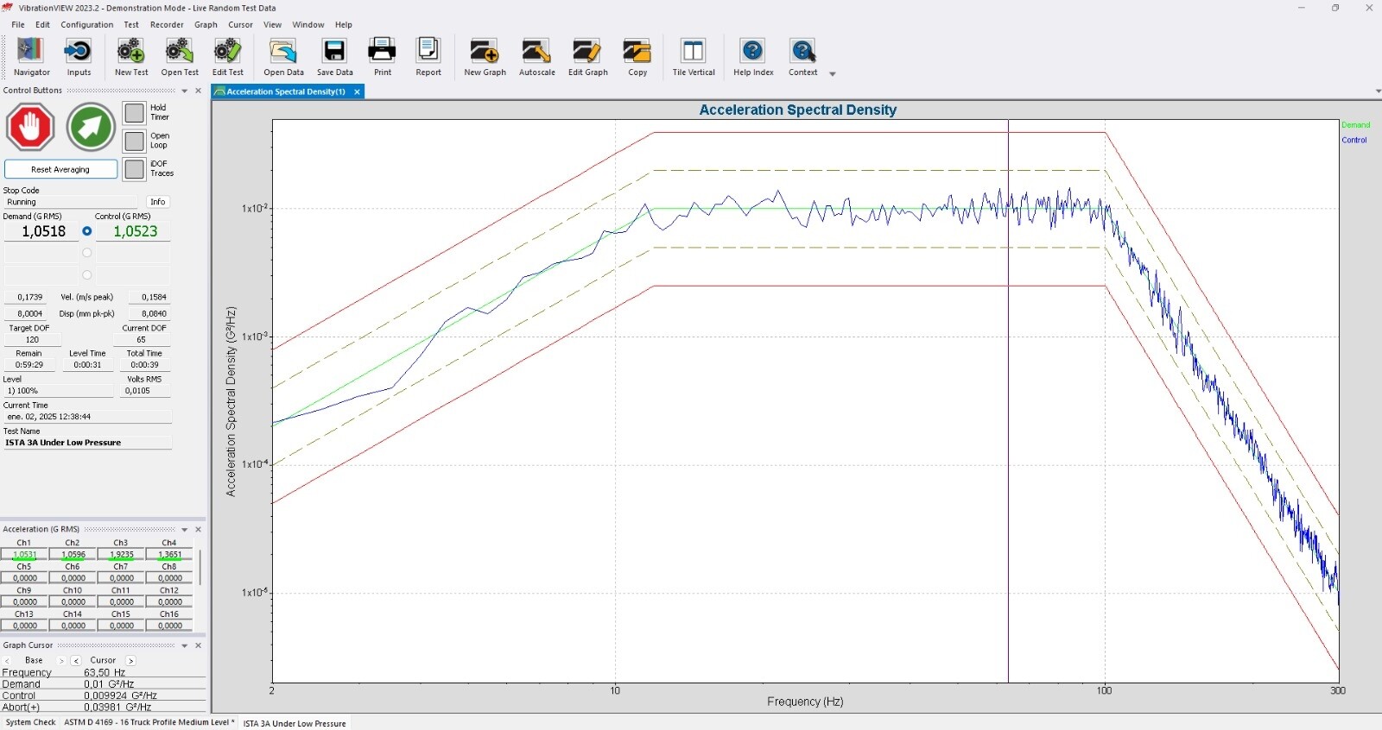Open the Recorder menu
1382x730 pixels.
click(167, 25)
